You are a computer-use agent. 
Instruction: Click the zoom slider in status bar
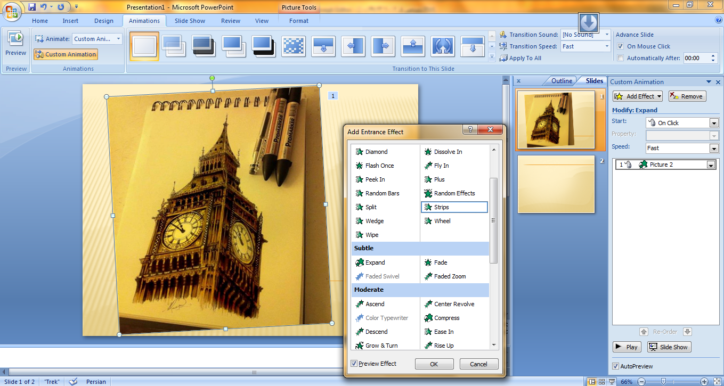click(663, 381)
